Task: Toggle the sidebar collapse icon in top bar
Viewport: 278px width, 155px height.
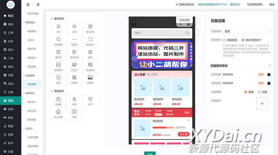Action: [28, 5]
